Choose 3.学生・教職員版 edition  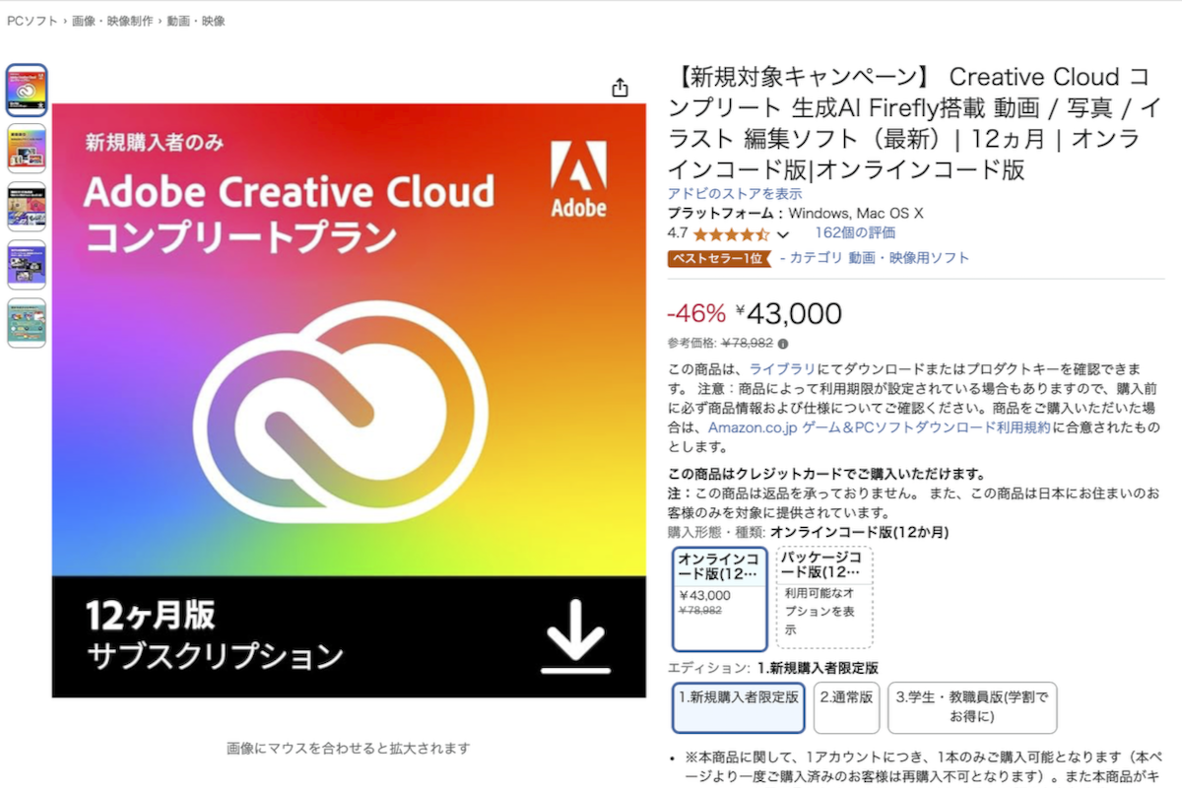972,707
